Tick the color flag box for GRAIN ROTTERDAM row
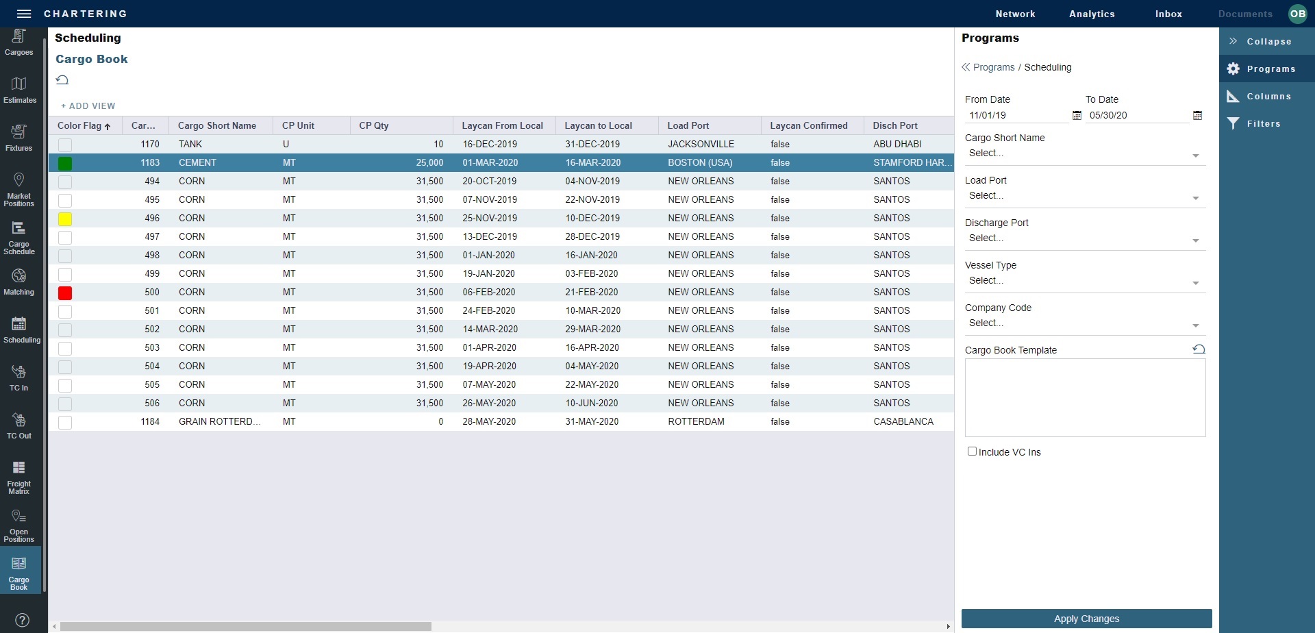Viewport: 1315px width, 633px height. tap(65, 422)
